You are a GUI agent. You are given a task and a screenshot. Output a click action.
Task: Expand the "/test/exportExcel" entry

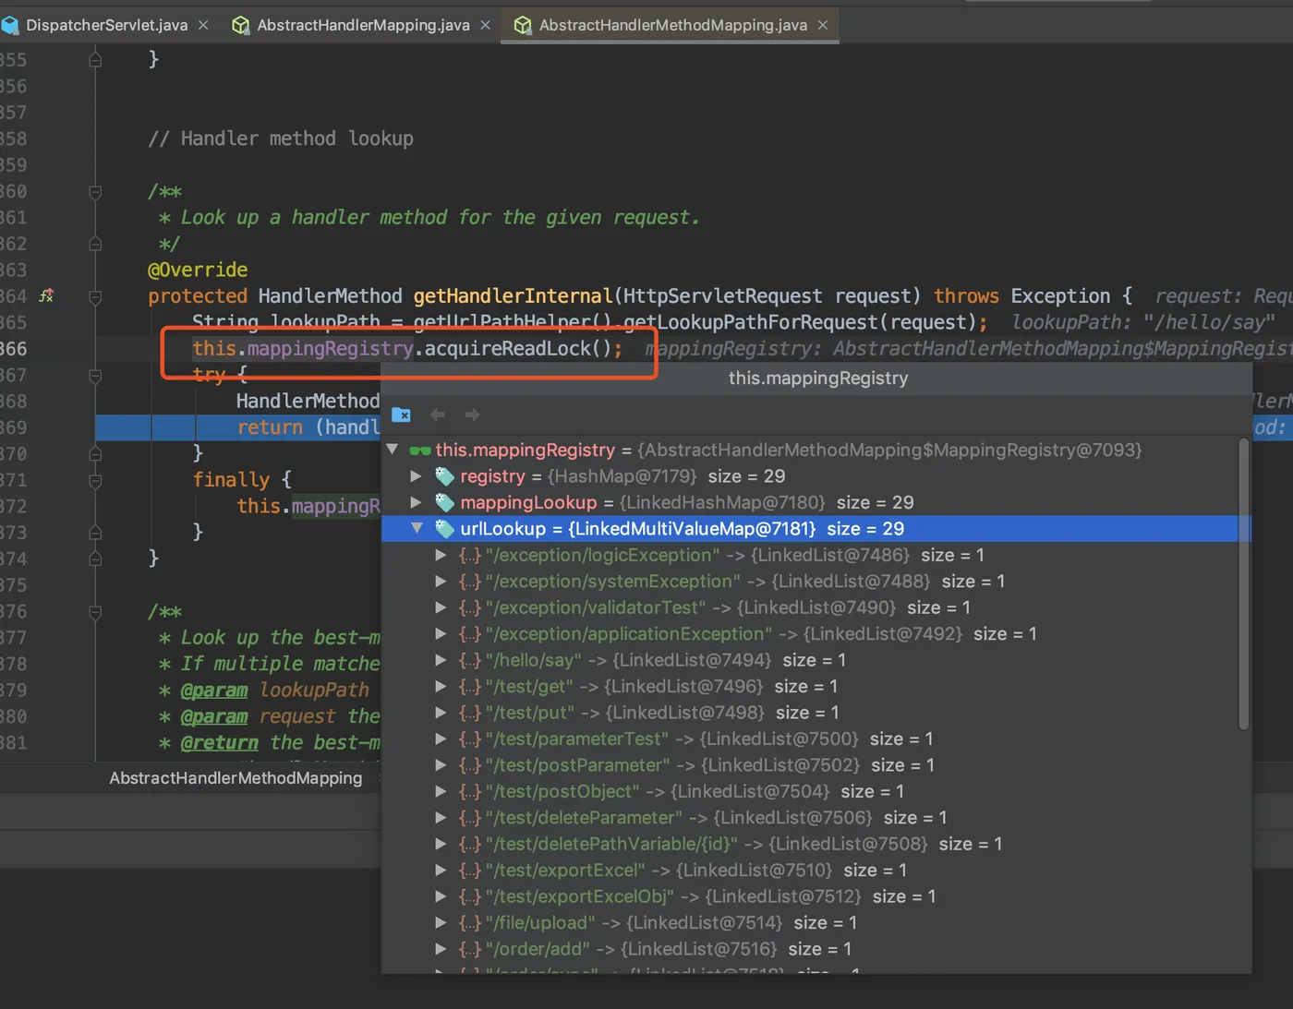coord(441,871)
